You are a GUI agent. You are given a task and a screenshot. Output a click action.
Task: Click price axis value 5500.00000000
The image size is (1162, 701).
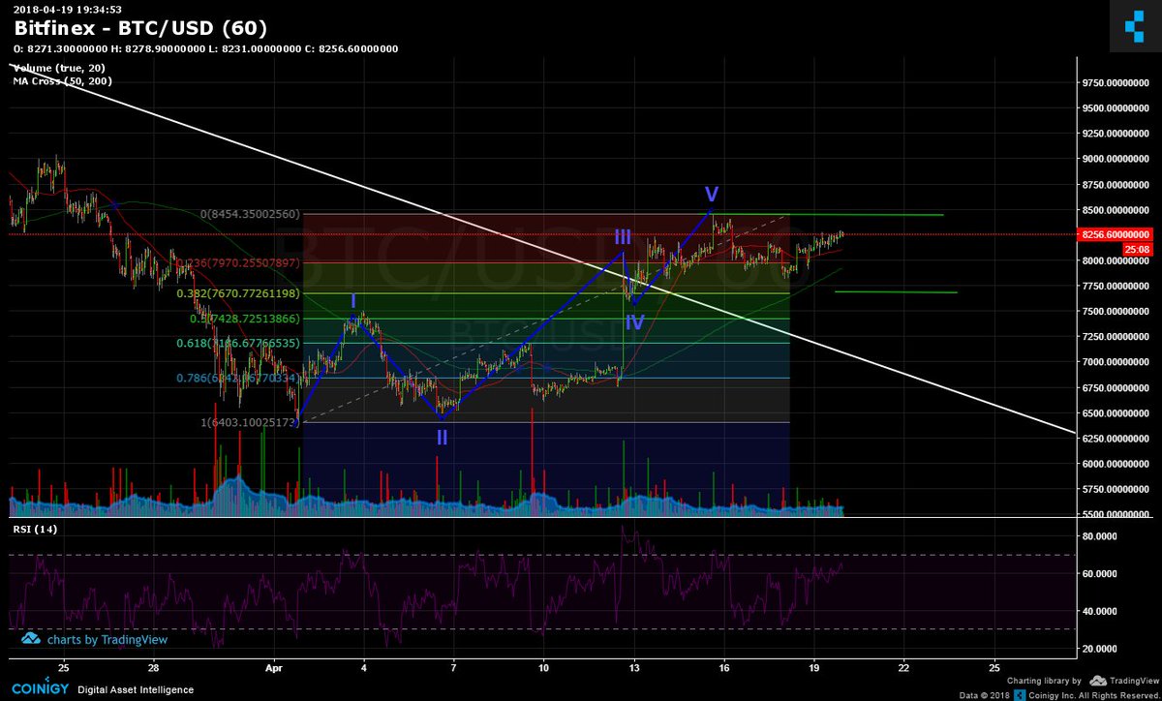tap(1116, 515)
